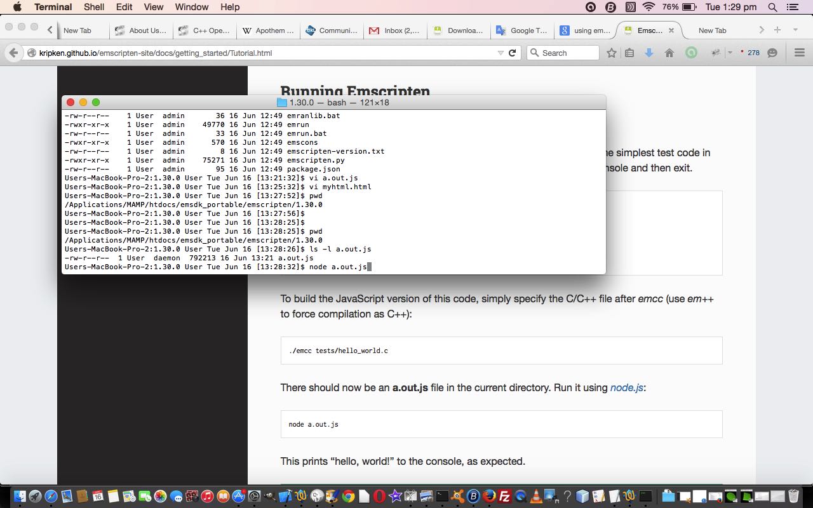Show URL history dropdown in address bar

(x=501, y=53)
